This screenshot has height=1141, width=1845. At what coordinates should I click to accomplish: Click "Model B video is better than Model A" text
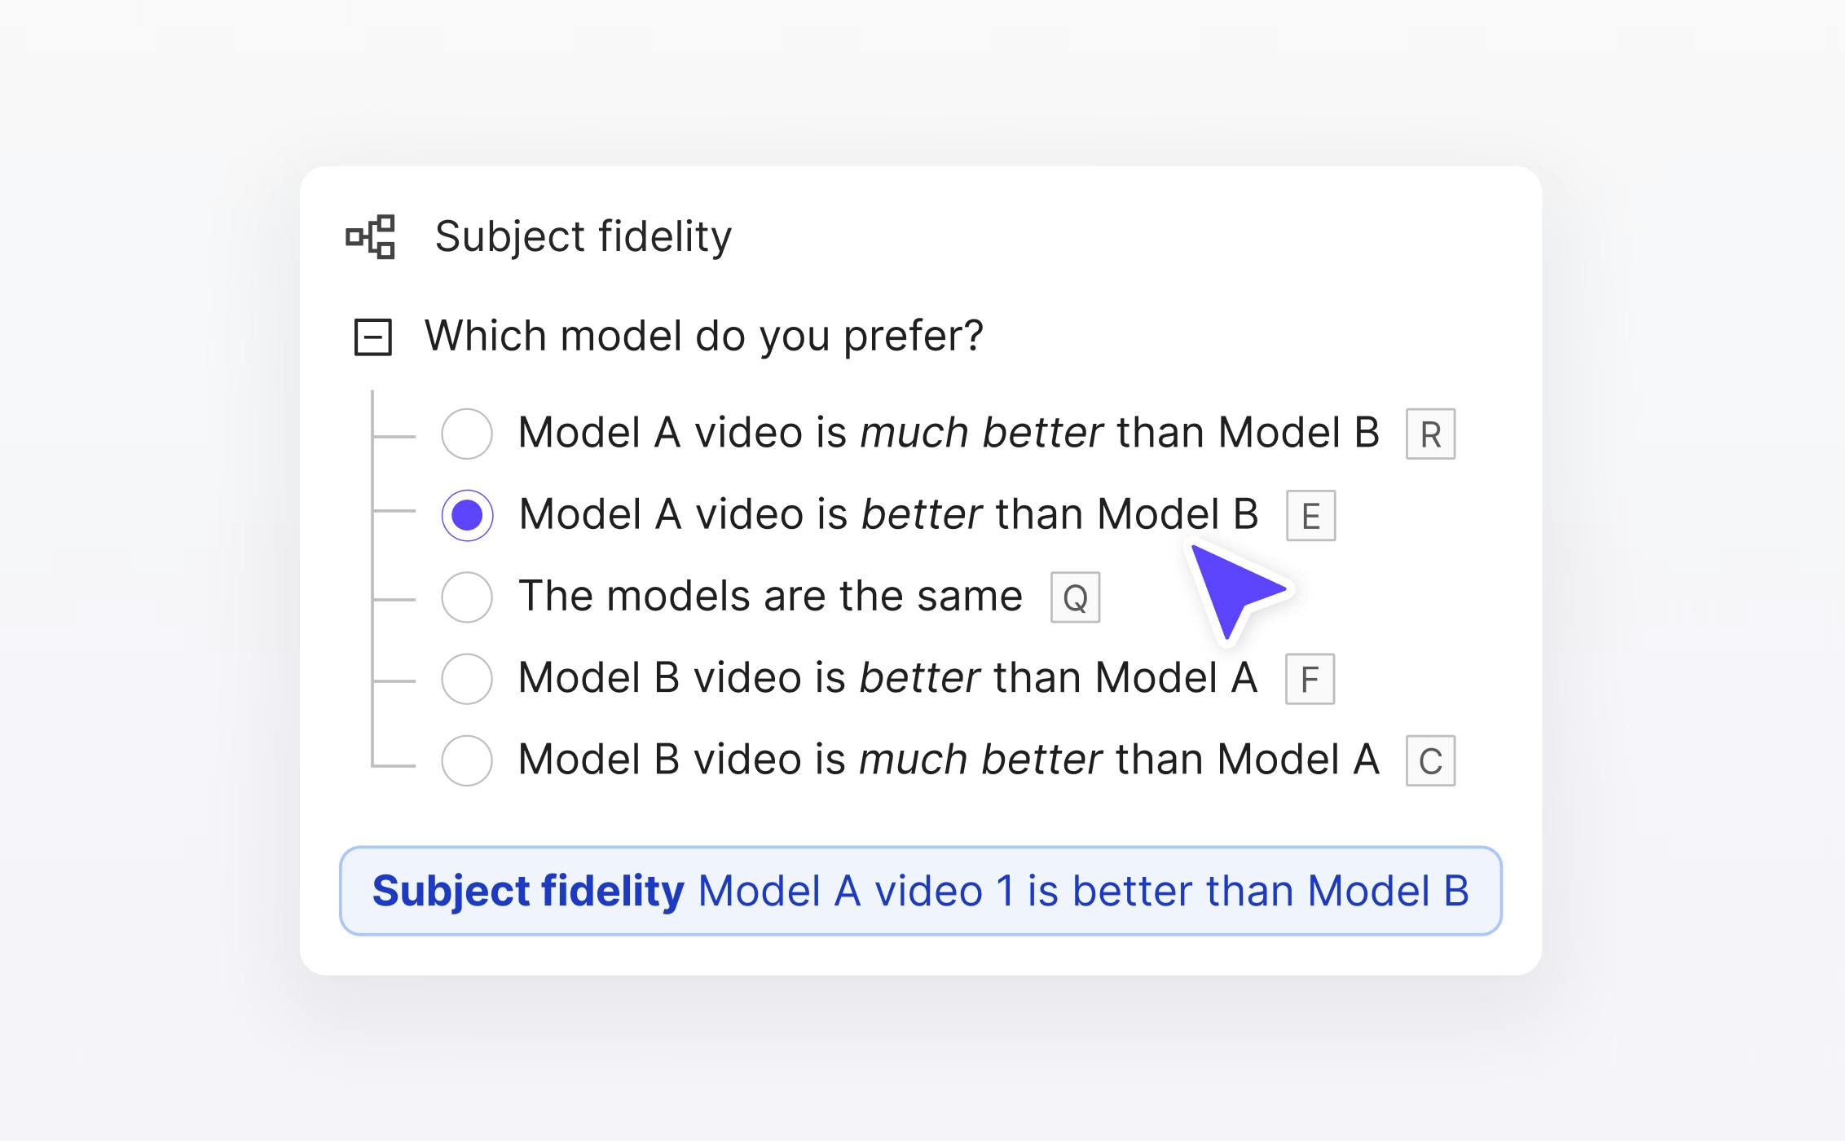[887, 678]
